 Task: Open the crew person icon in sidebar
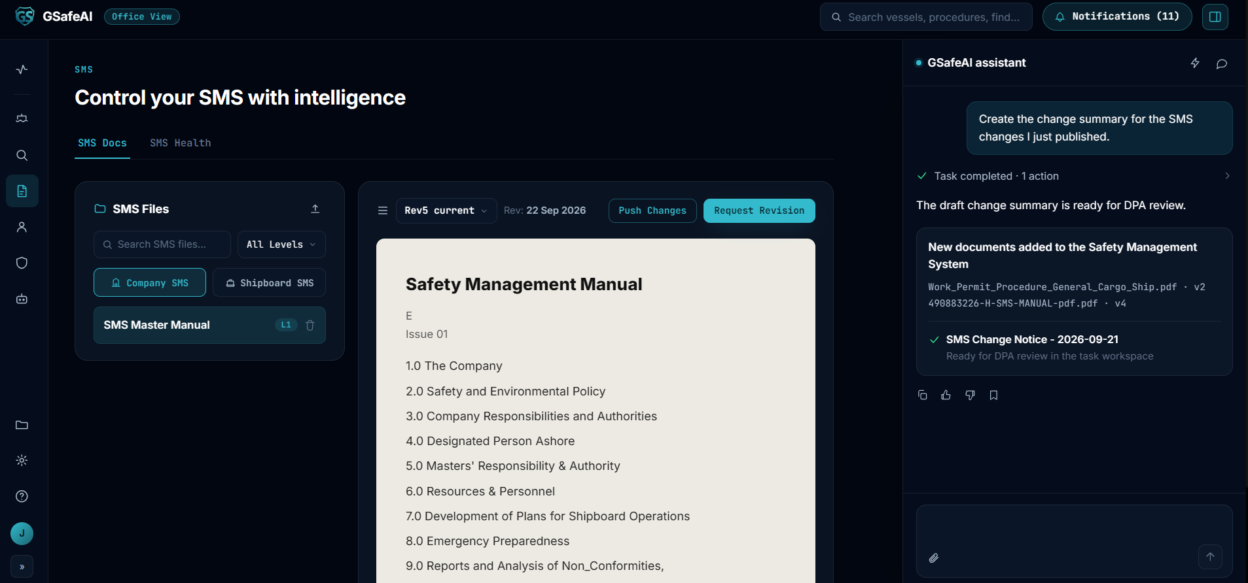[x=22, y=227]
